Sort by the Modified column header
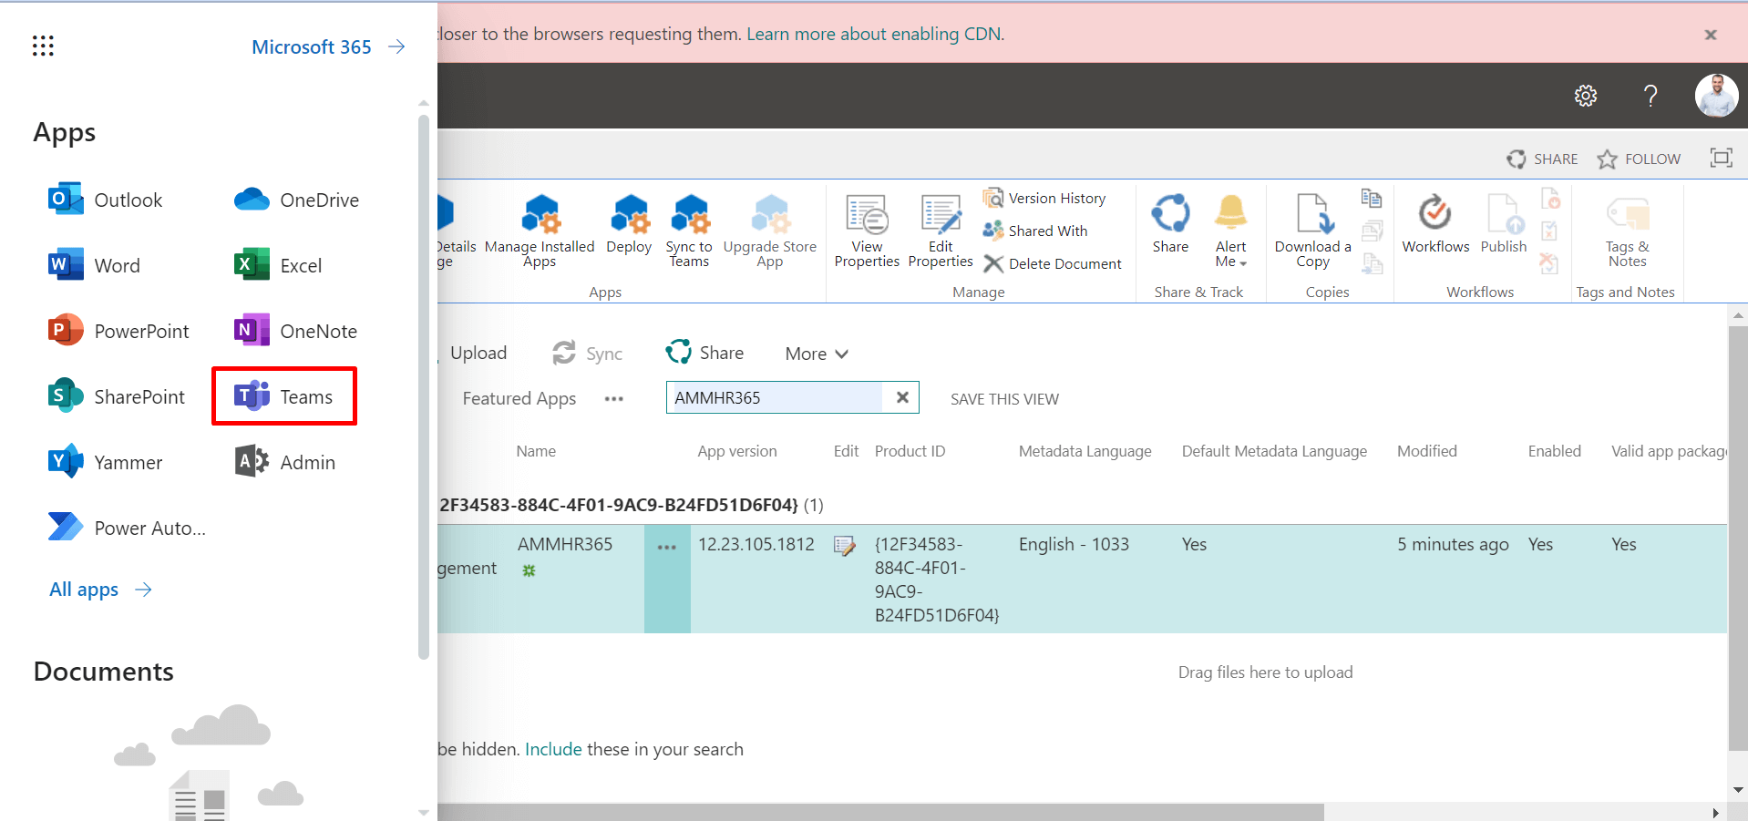Screen dimensions: 1748x821 1427,451
